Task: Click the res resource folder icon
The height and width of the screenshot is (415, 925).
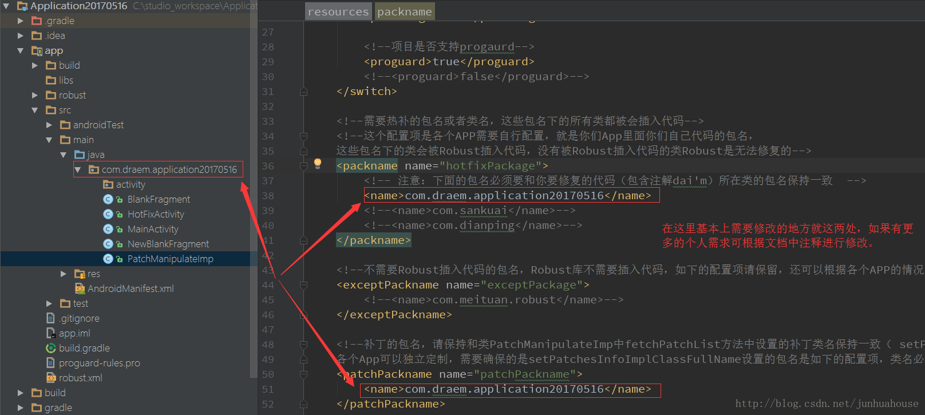Action: [80, 274]
